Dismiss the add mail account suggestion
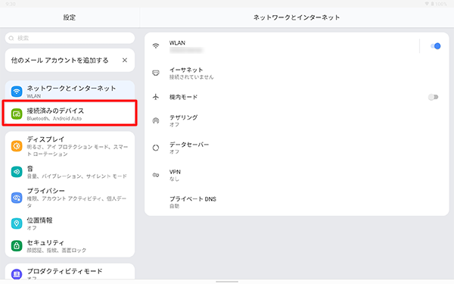Screen dimensions: 454x284 (125, 60)
